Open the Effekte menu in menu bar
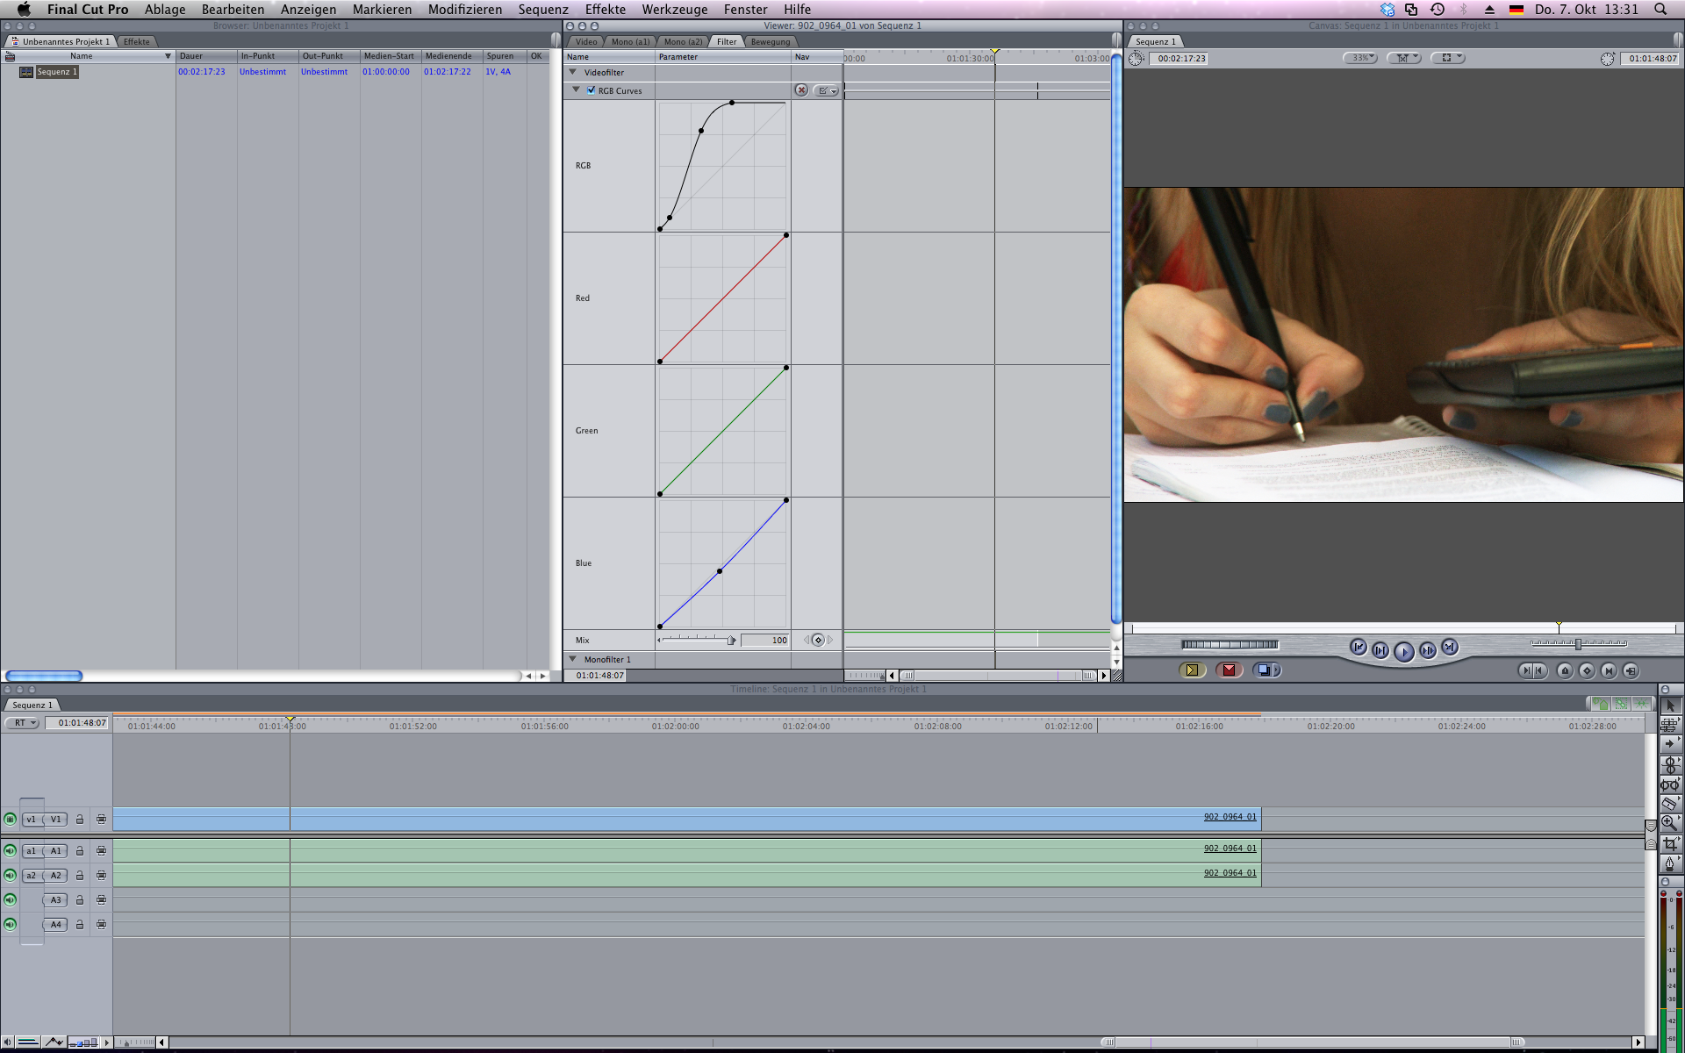Image resolution: width=1685 pixels, height=1053 pixels. pos(606,10)
